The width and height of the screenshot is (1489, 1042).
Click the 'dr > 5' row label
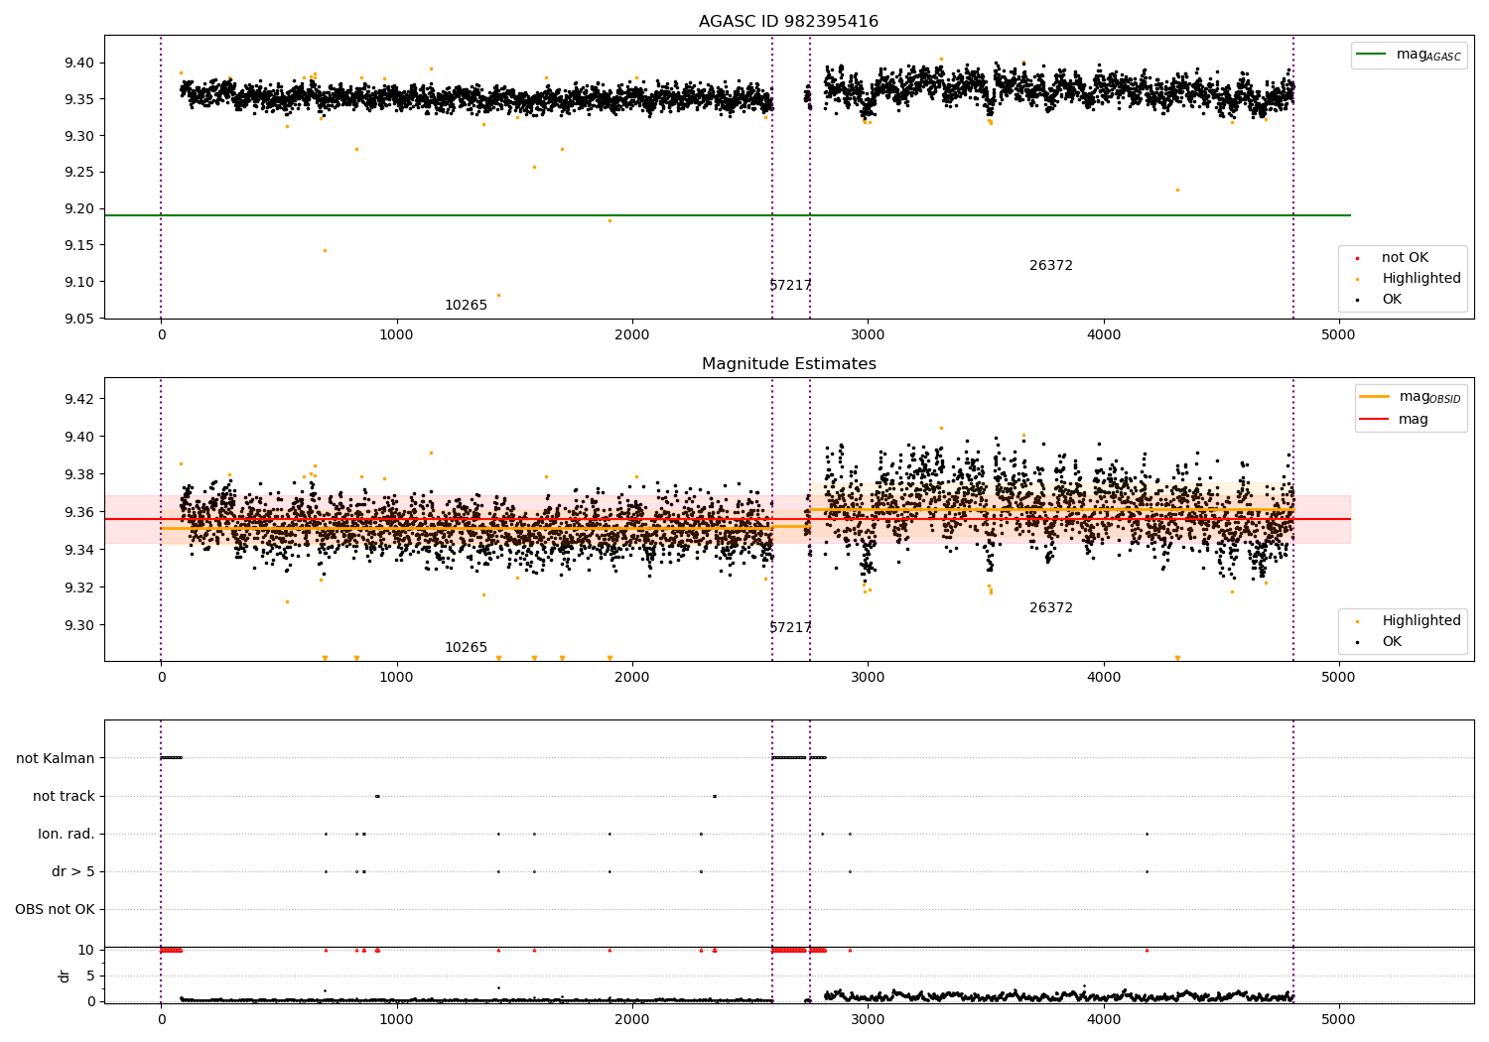(73, 872)
